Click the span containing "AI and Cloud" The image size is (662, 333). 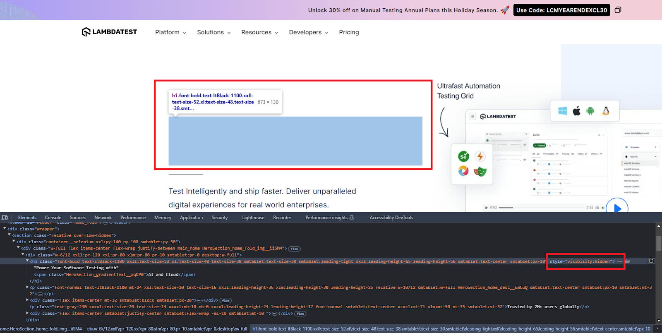click(x=115, y=275)
